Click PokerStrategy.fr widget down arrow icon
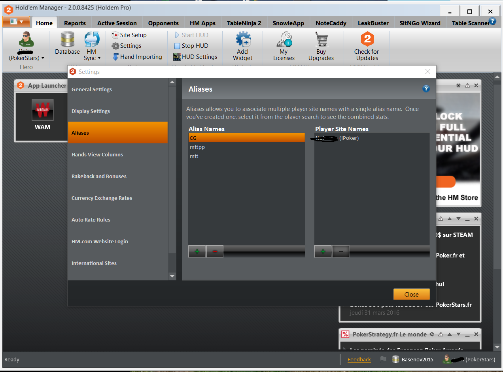 coord(458,334)
